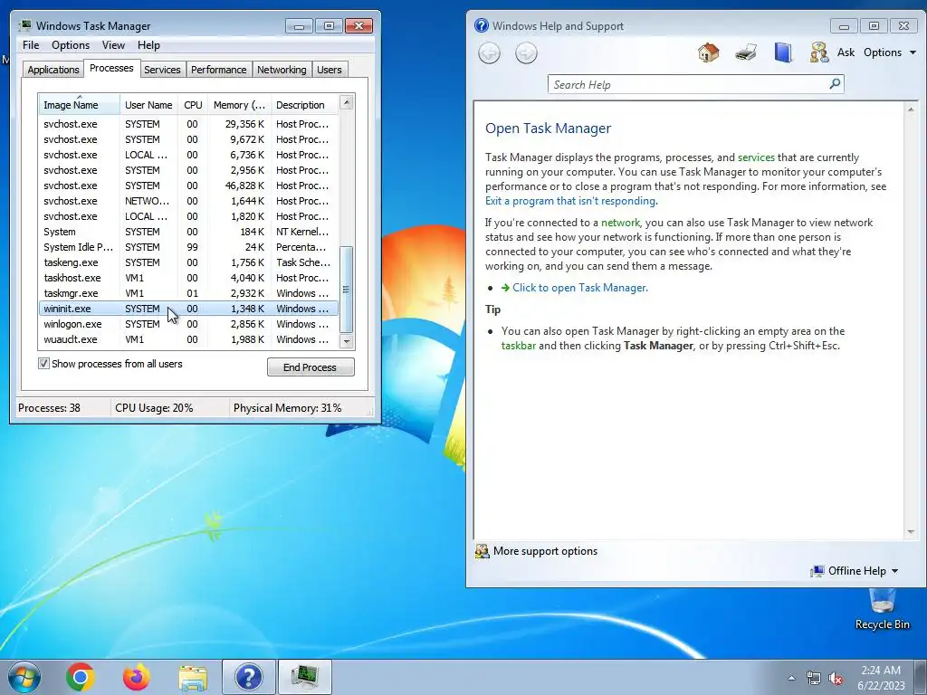Click the Print icon in Help window
927x695 pixels.
(x=746, y=52)
